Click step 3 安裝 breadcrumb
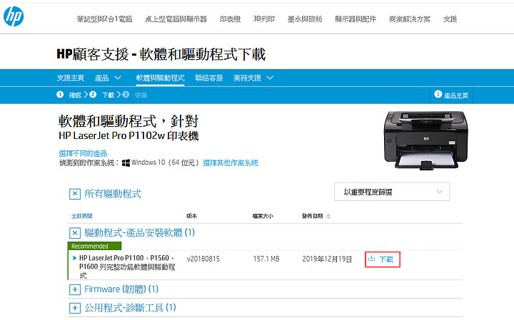The image size is (514, 320). tap(135, 95)
